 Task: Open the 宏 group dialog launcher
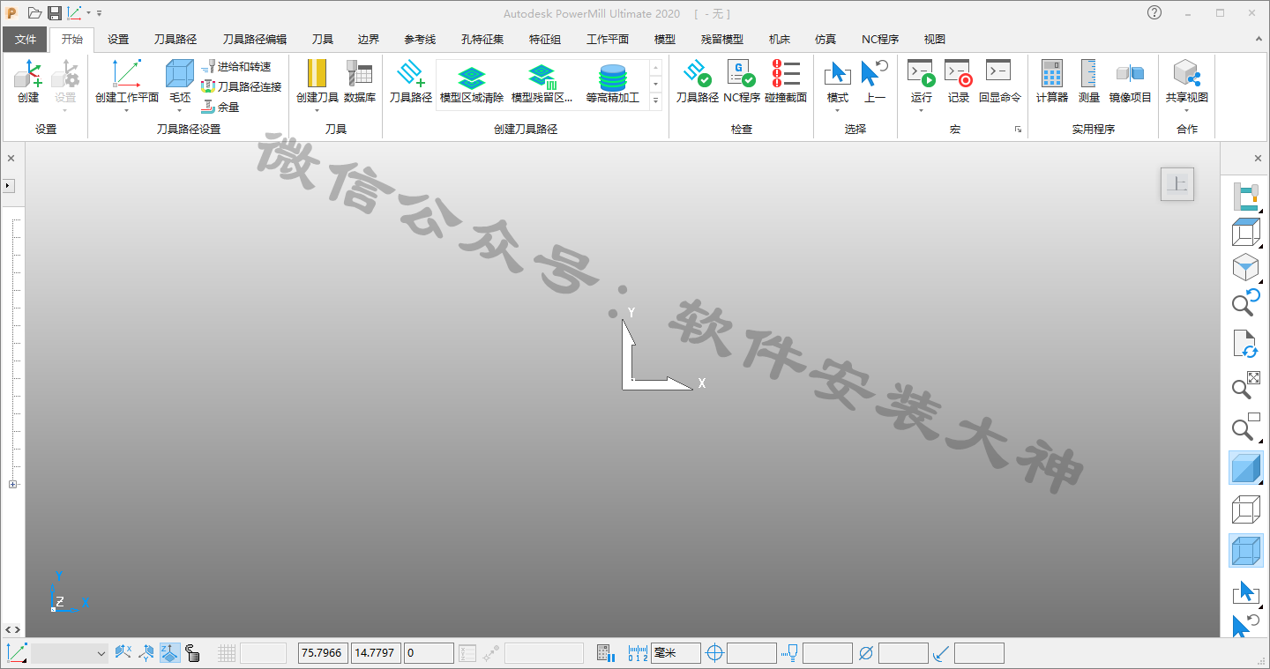coord(1018,130)
